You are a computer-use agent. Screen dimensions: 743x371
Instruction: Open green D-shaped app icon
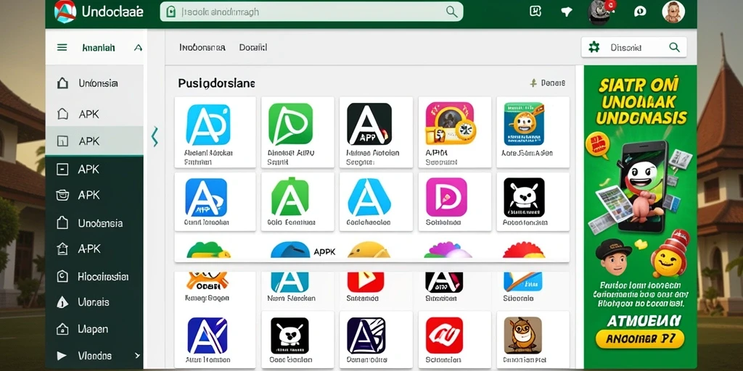(290, 124)
